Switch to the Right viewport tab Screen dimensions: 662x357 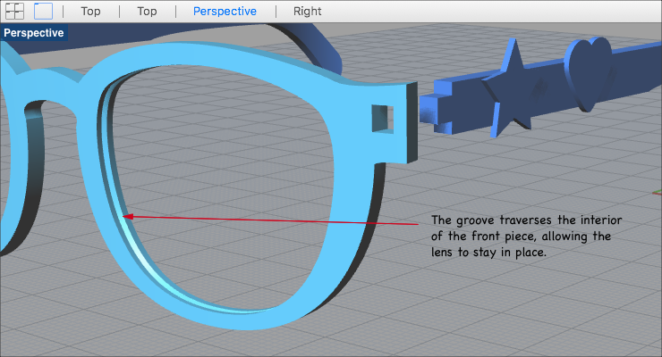[308, 12]
